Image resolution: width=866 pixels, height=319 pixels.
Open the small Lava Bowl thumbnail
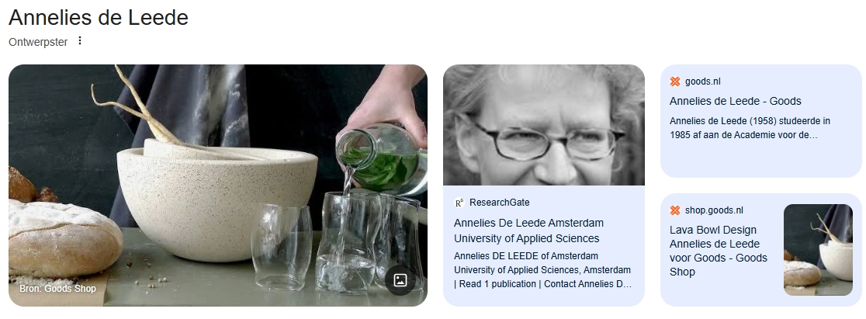(818, 249)
